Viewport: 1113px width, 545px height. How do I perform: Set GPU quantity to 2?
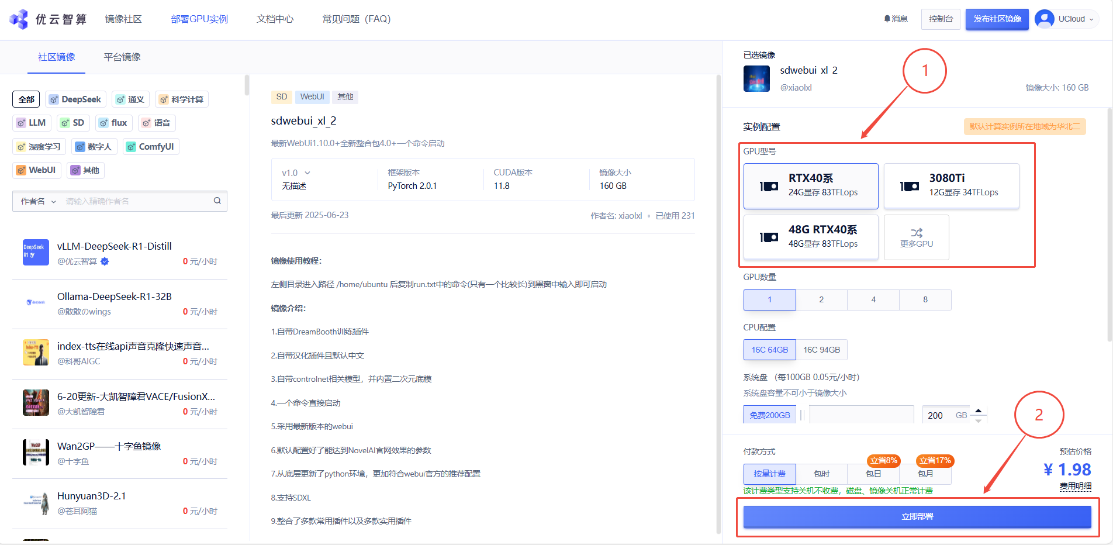[821, 300]
